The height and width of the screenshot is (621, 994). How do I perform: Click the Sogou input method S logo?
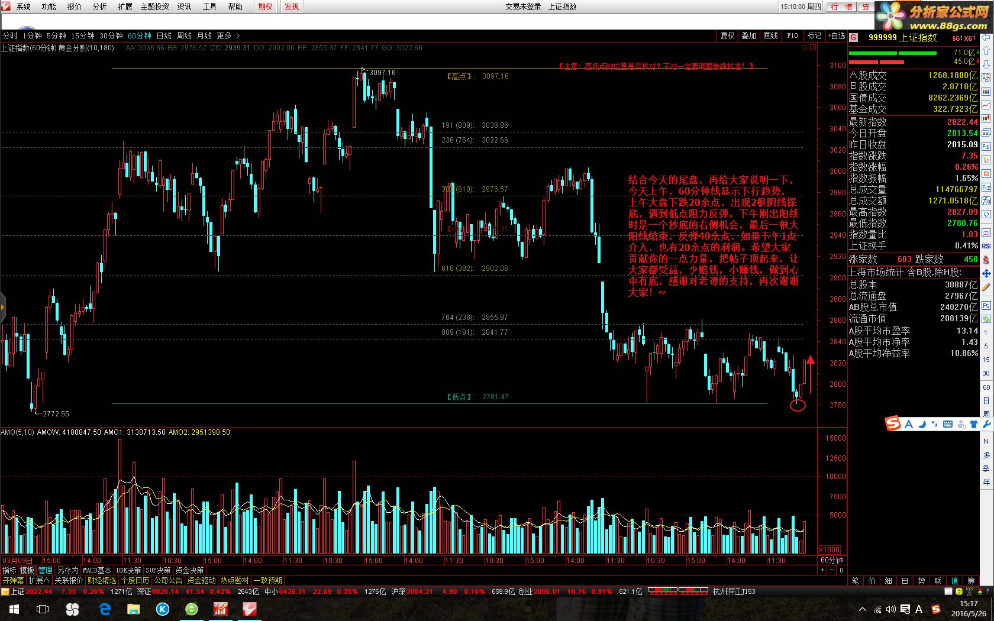tap(892, 423)
